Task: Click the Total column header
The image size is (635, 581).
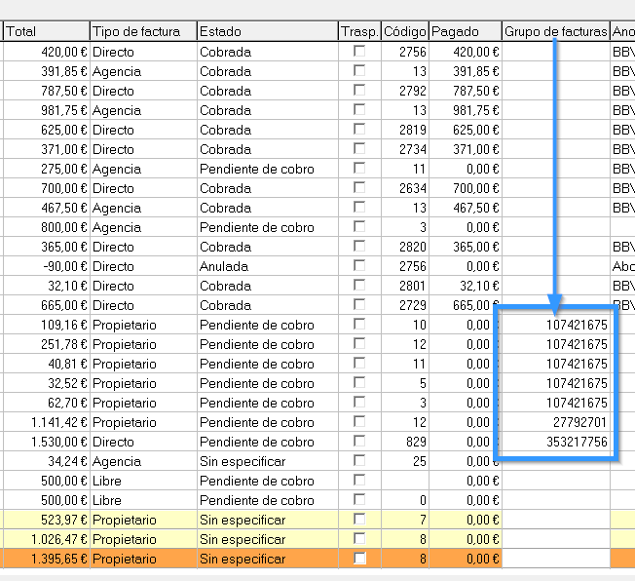Action: click(45, 32)
